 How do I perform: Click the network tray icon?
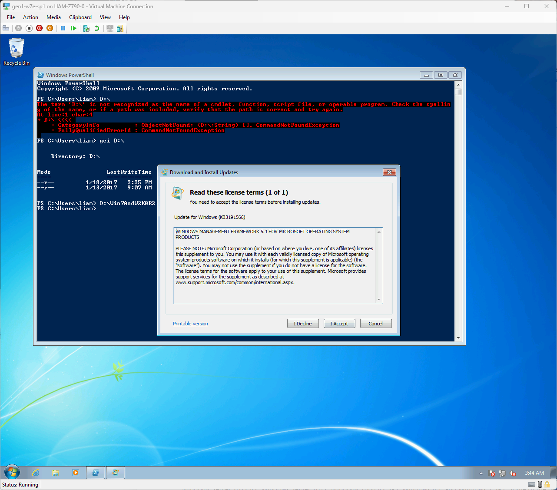pyautogui.click(x=502, y=473)
